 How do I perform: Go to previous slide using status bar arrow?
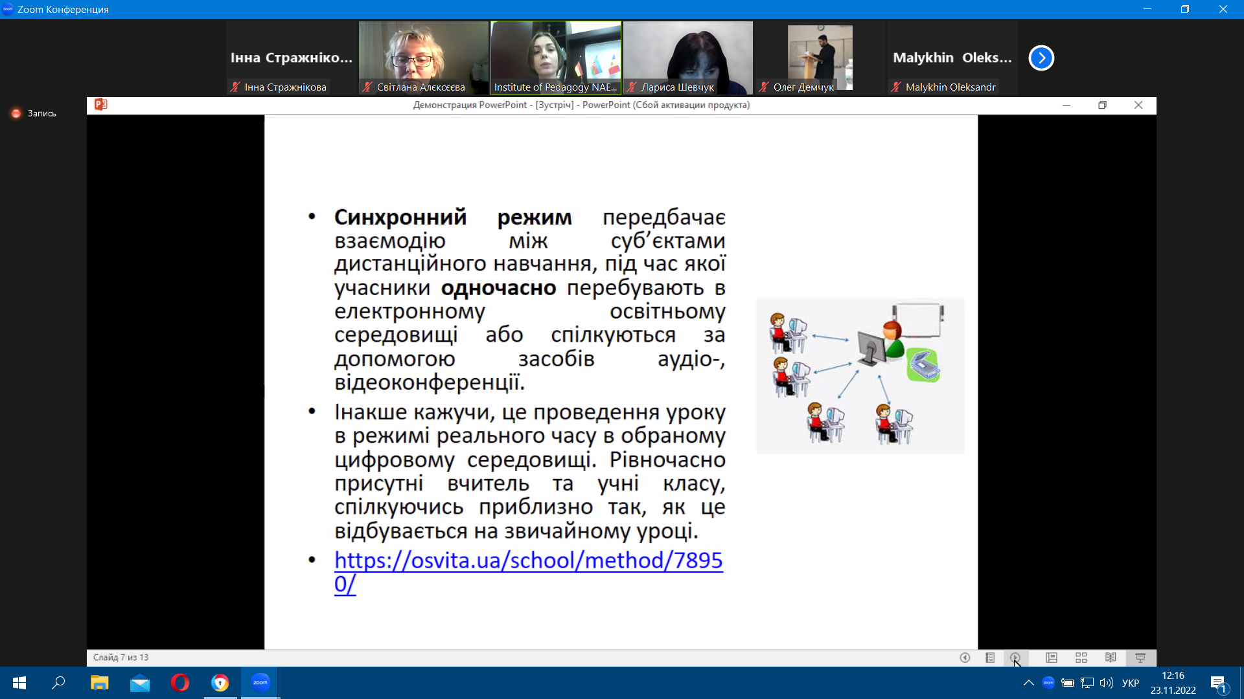pyautogui.click(x=965, y=658)
